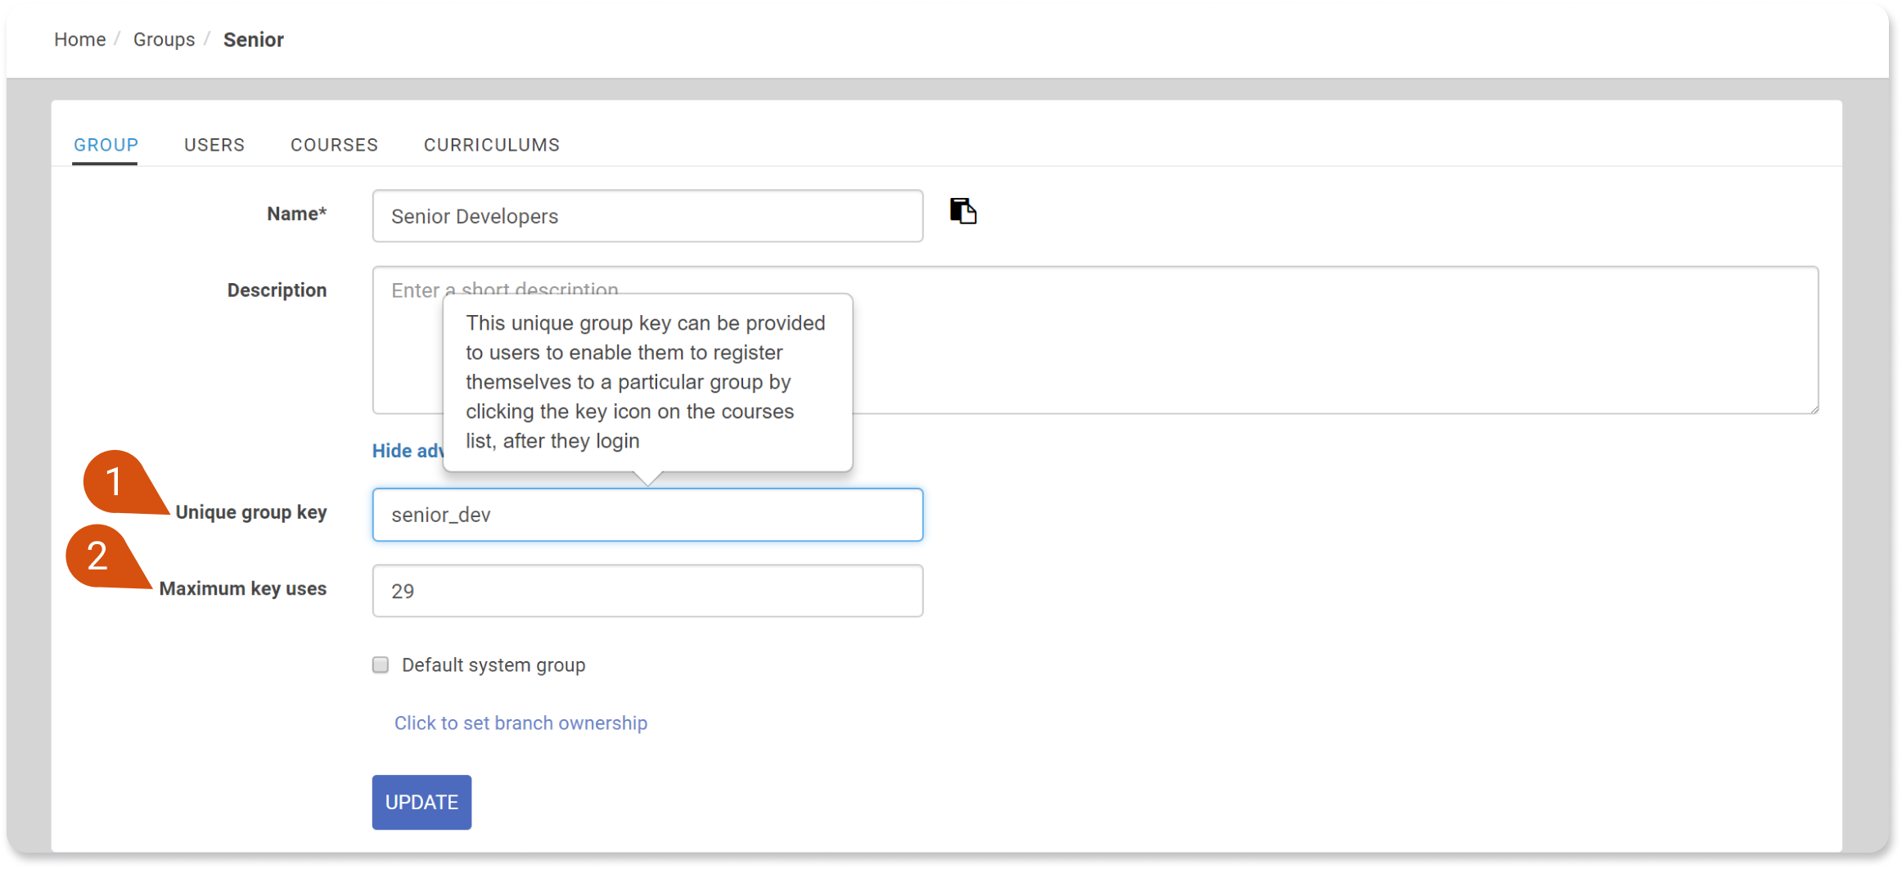This screenshot has width=1902, height=869.
Task: Click the copy name icon beside Name field
Action: [x=963, y=211]
